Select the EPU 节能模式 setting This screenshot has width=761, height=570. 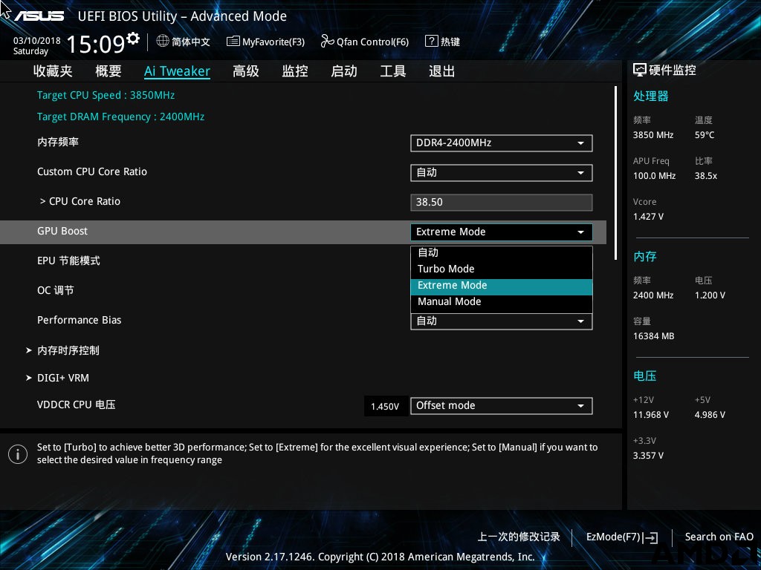(x=69, y=261)
